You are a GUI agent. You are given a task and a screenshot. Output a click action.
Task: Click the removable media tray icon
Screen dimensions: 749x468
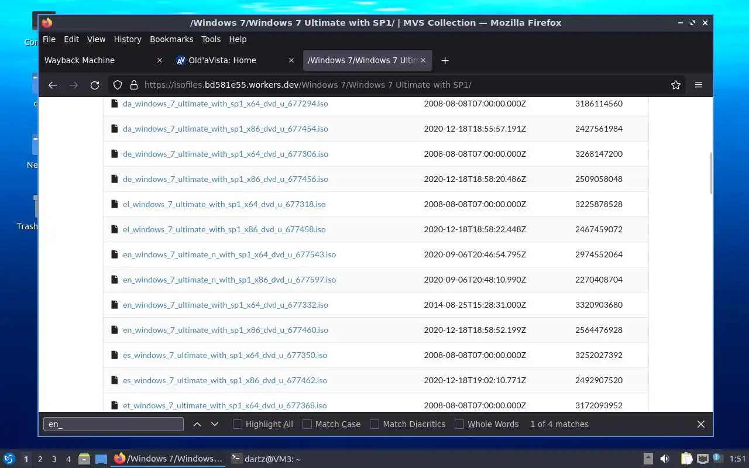click(x=648, y=459)
